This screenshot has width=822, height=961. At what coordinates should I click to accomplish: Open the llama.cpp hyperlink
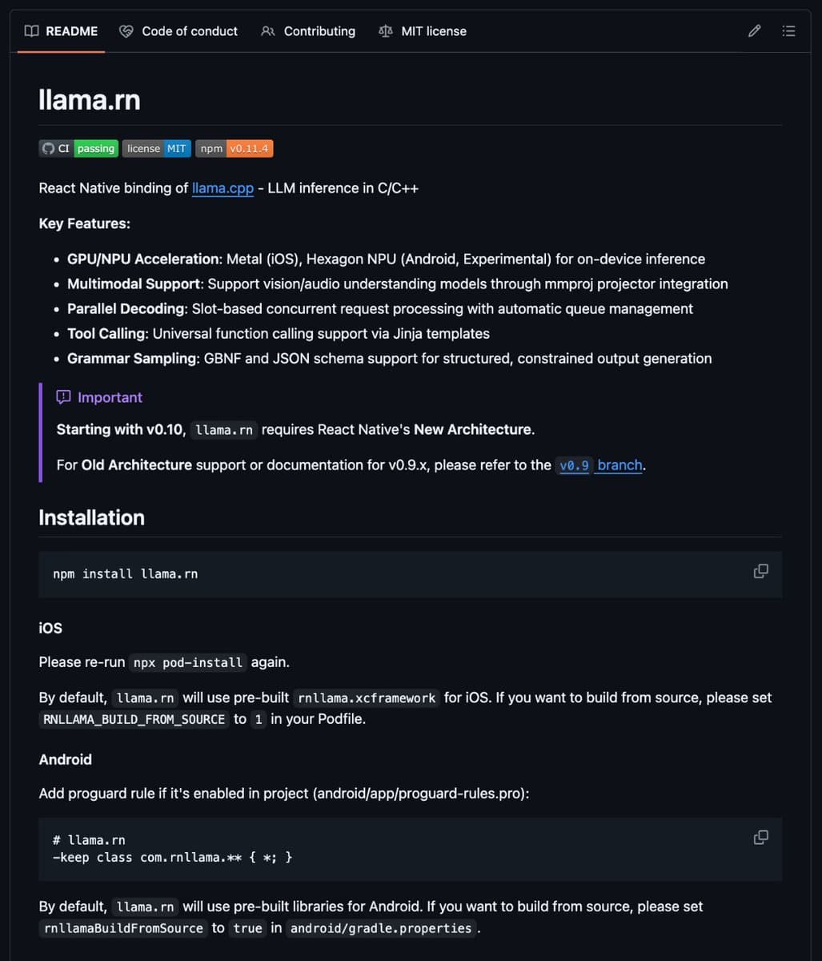[223, 188]
